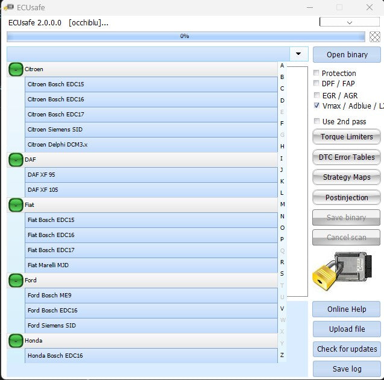This screenshot has height=380, width=384.
Task: Select DAF XF 105
Action: tap(151, 190)
